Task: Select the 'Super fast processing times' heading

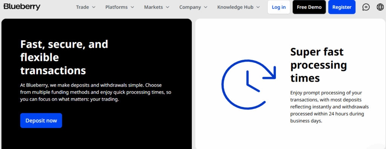Action: pos(319,65)
